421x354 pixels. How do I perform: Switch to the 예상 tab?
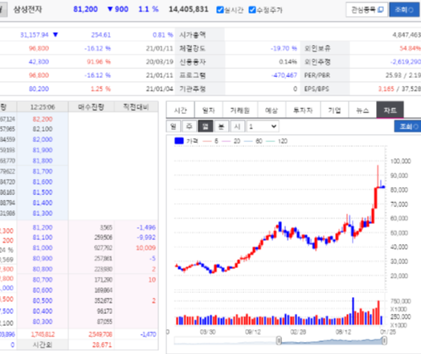pos(272,110)
